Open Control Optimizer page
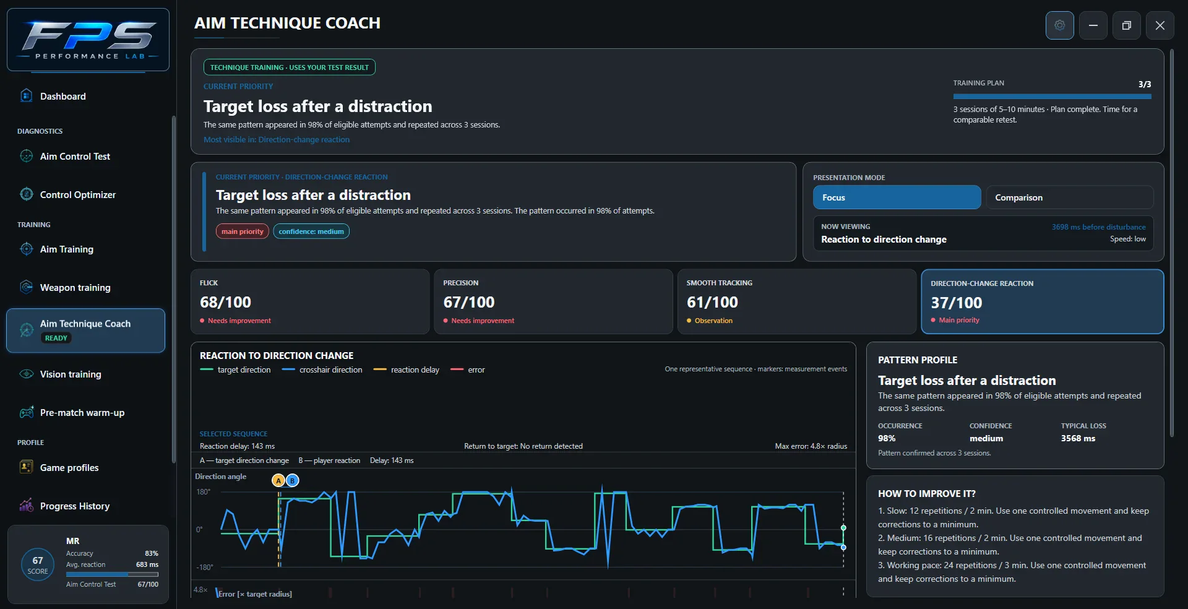This screenshot has width=1188, height=609. [85, 194]
